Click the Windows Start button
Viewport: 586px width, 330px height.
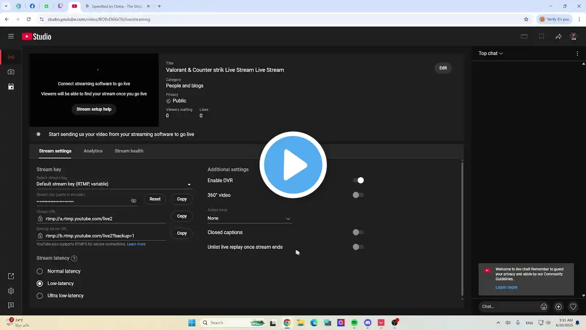(x=191, y=323)
